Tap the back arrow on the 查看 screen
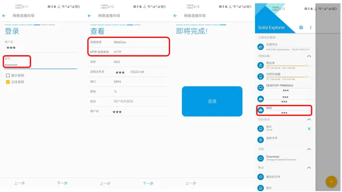 90,16
